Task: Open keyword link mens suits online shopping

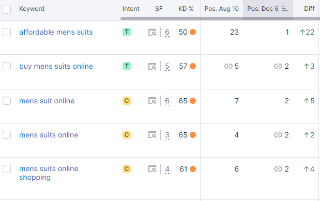Action: pyautogui.click(x=49, y=173)
